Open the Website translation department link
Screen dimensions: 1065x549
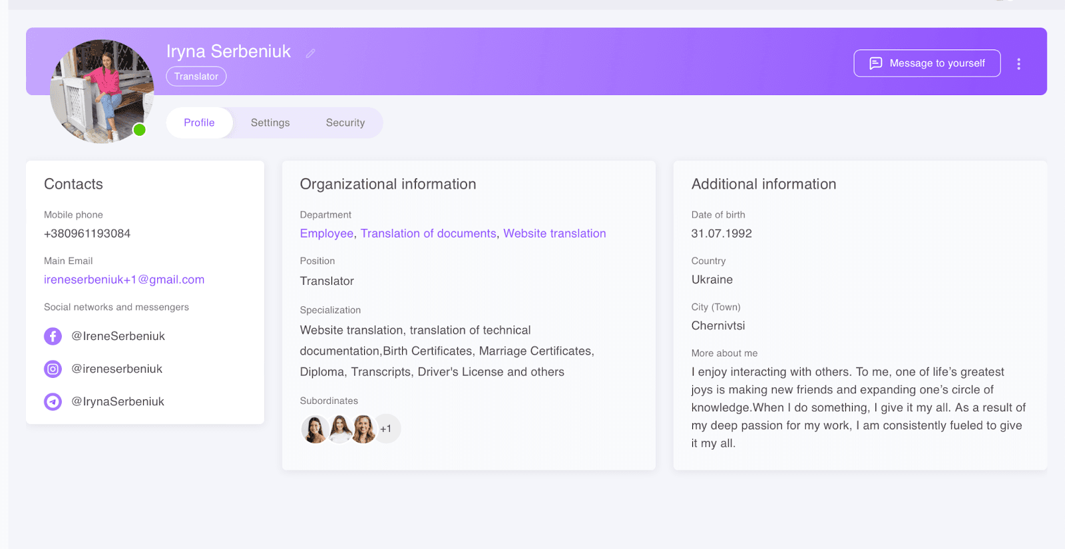click(554, 234)
